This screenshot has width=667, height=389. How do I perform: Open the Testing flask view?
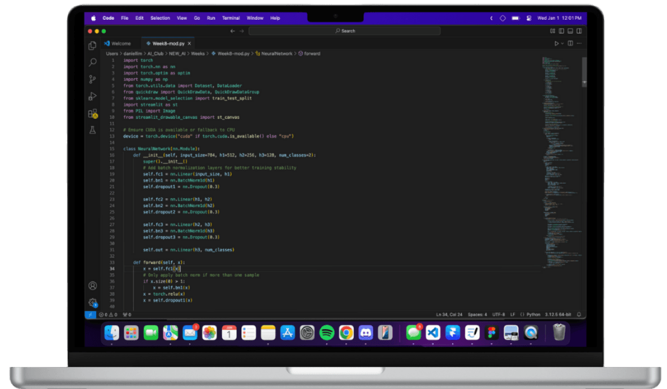pyautogui.click(x=92, y=130)
